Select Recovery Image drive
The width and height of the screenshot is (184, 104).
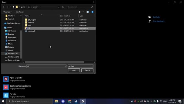point(14,60)
